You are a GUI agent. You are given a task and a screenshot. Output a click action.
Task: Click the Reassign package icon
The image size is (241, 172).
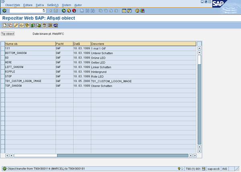point(50,25)
